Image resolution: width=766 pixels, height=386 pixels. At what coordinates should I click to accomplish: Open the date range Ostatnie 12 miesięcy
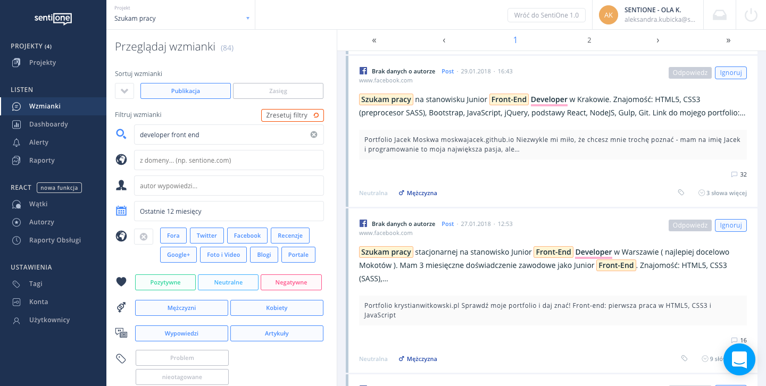point(229,211)
